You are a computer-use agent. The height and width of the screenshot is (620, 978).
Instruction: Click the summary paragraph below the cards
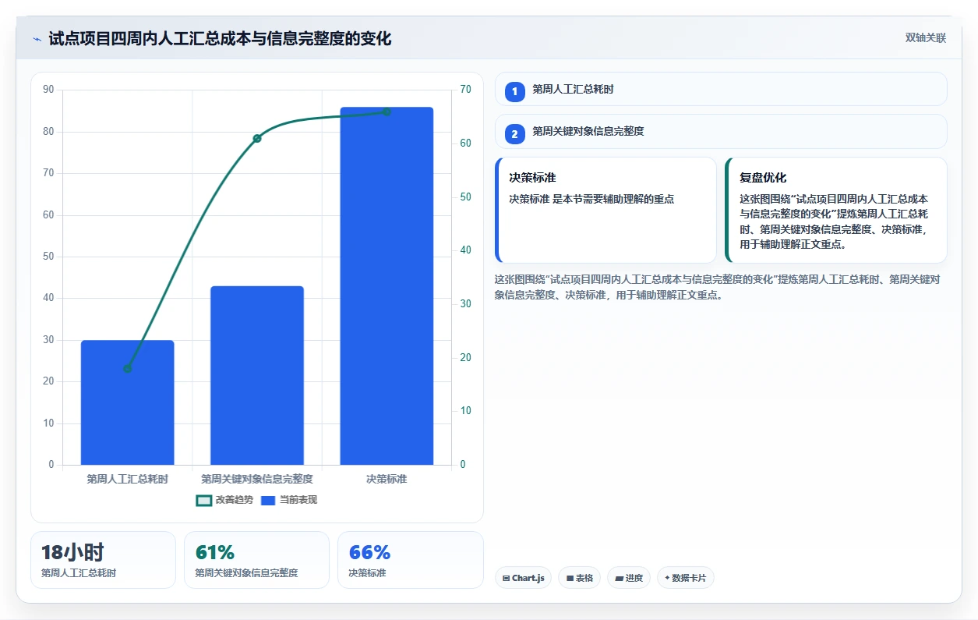pyautogui.click(x=718, y=287)
